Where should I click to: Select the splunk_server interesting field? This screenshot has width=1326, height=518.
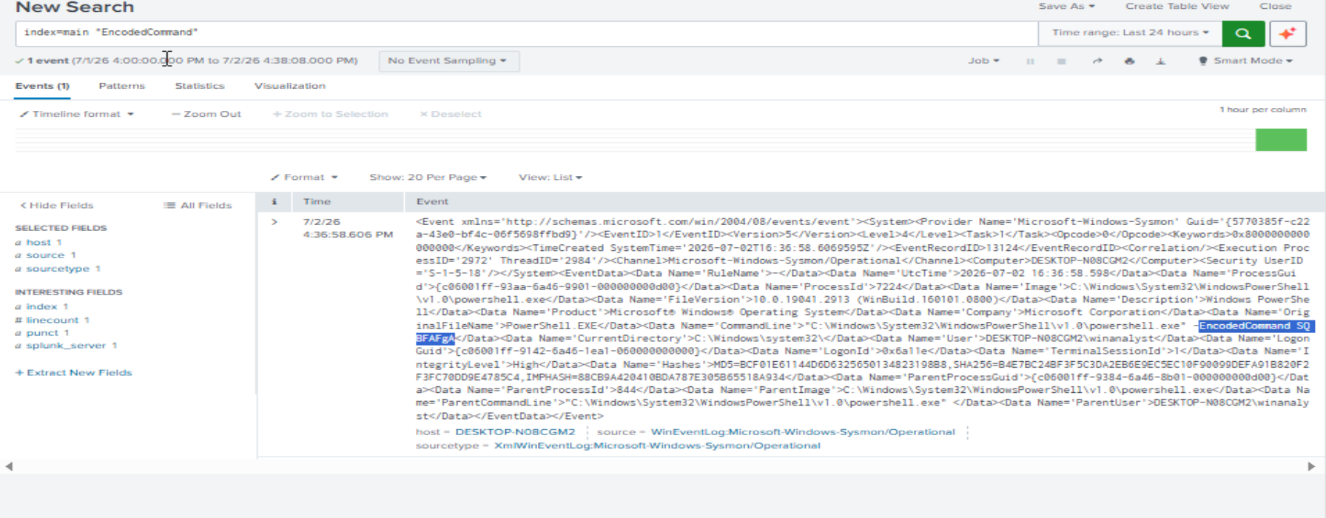66,346
